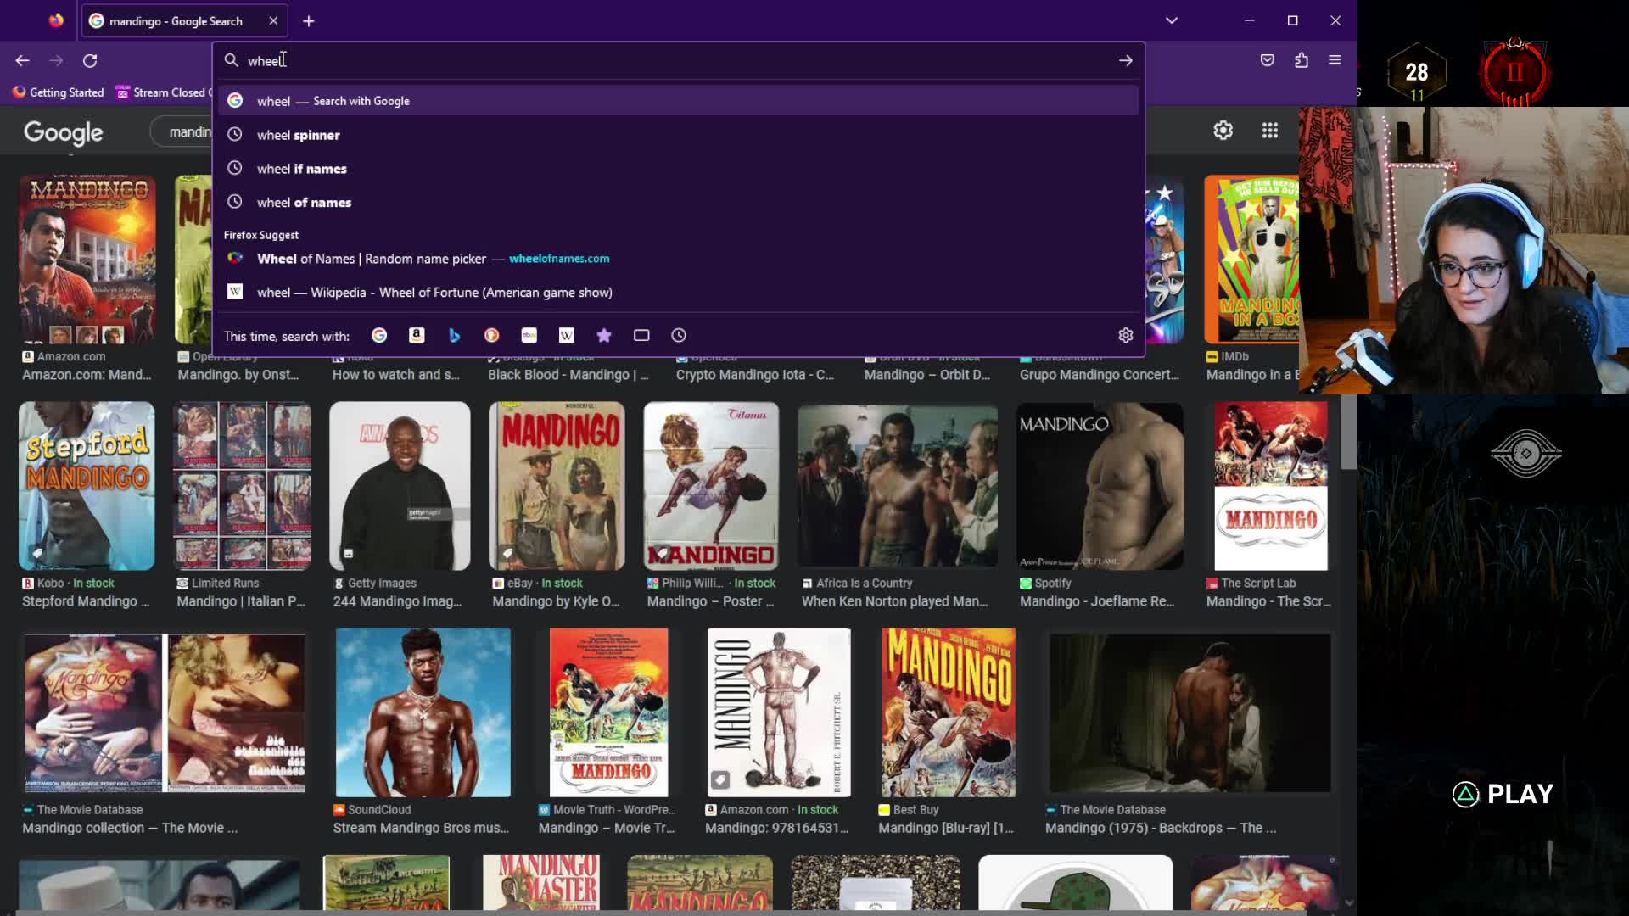Open the wheelofnames.com Firefox Suggest result
This screenshot has height=916, width=1629.
(678, 259)
